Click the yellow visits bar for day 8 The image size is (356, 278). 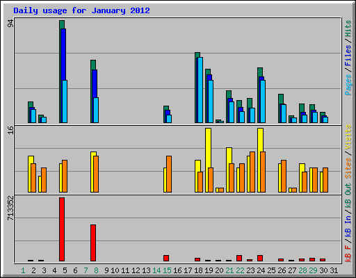click(x=93, y=172)
